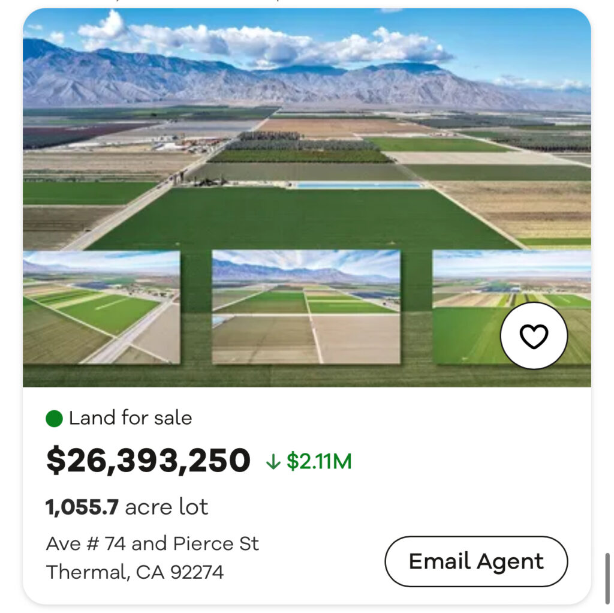Click the blue reservoir in the main photo
This screenshot has width=614, height=613.
(x=359, y=185)
